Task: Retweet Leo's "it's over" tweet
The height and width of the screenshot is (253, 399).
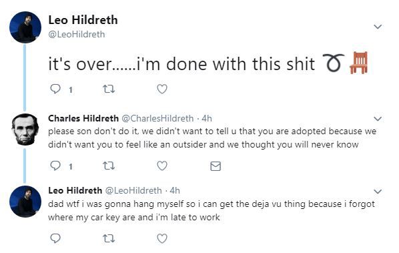Action: tap(109, 89)
